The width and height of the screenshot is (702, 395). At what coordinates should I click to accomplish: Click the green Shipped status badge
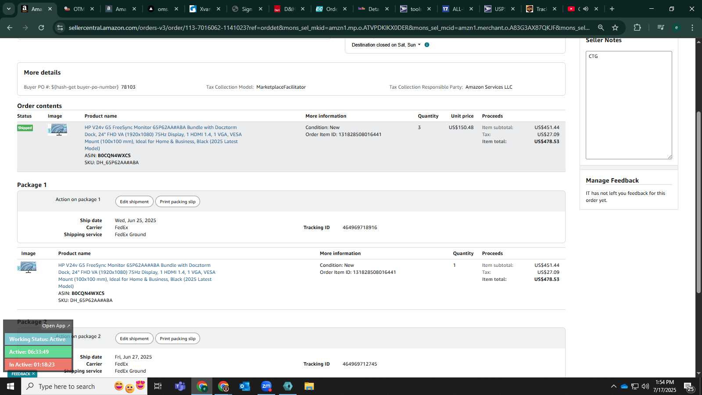25,128
